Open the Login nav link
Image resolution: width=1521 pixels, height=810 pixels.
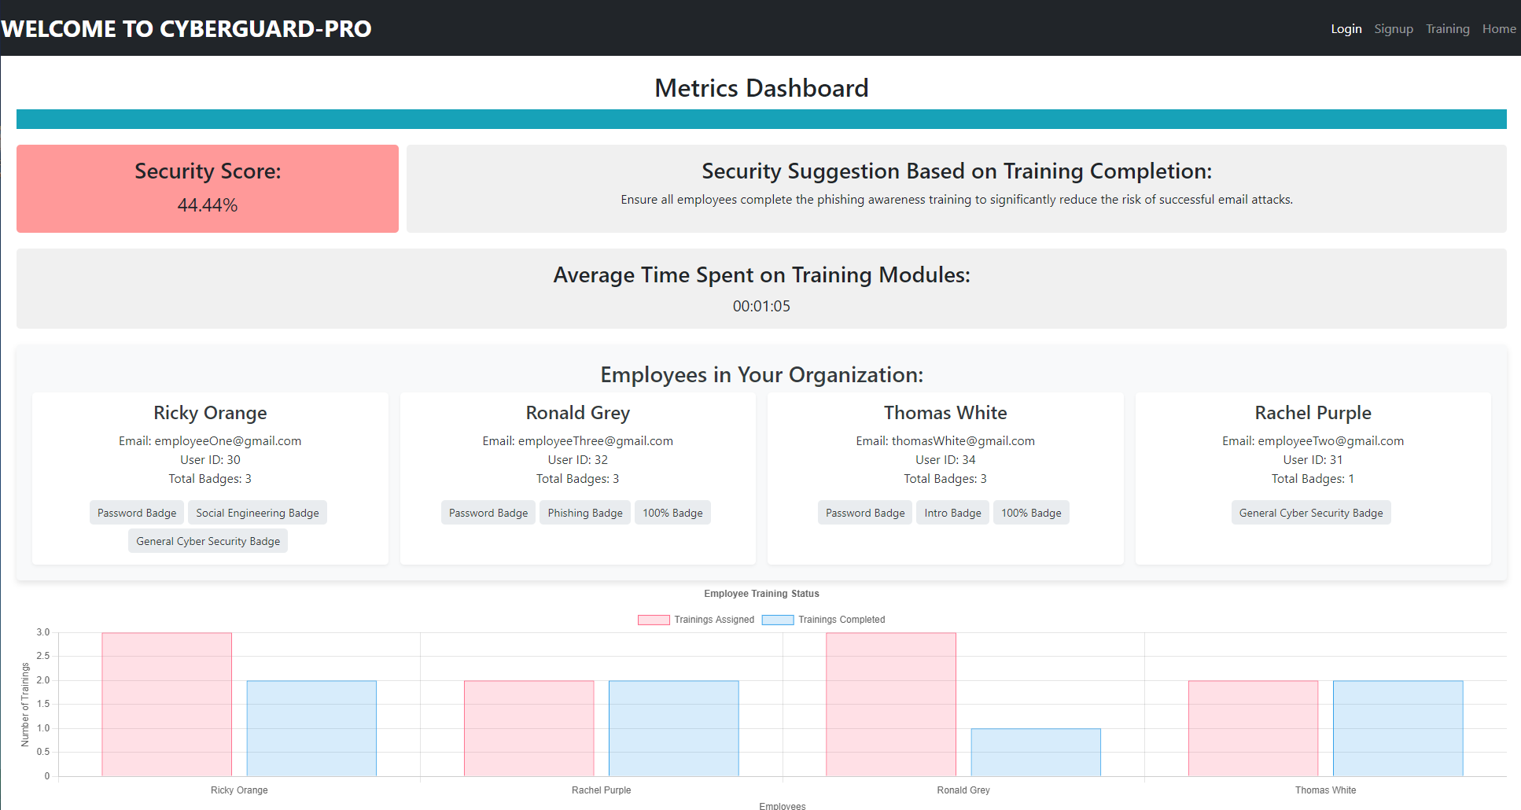[1346, 29]
